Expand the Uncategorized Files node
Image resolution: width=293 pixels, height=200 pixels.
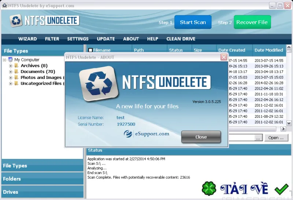click(11, 84)
